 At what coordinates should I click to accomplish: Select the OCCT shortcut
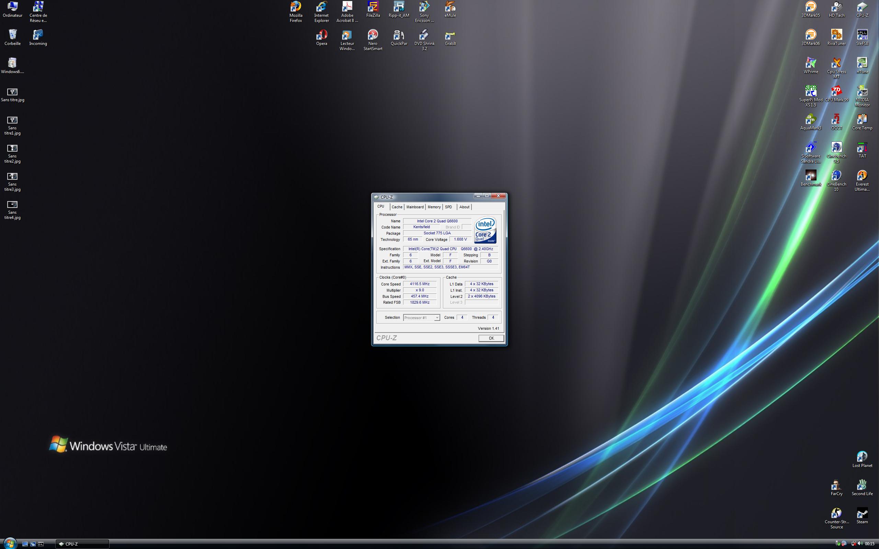(x=836, y=122)
